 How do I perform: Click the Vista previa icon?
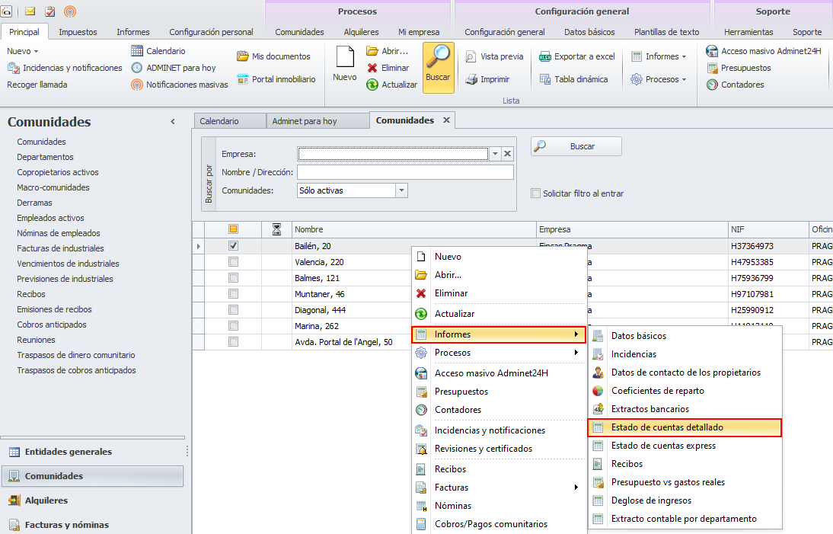tap(471, 57)
